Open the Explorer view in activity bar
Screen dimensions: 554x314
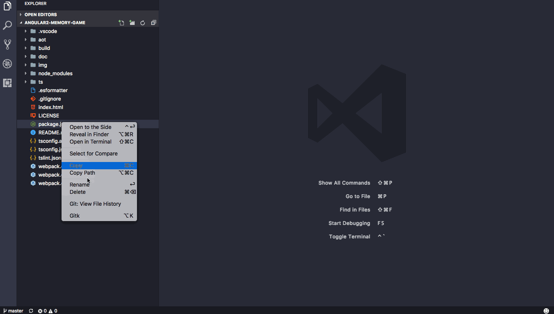pyautogui.click(x=7, y=6)
